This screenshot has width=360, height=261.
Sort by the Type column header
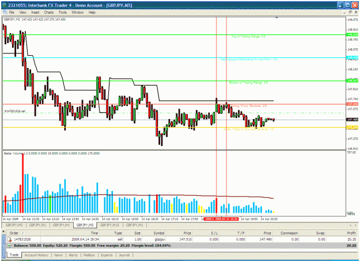click(111, 233)
